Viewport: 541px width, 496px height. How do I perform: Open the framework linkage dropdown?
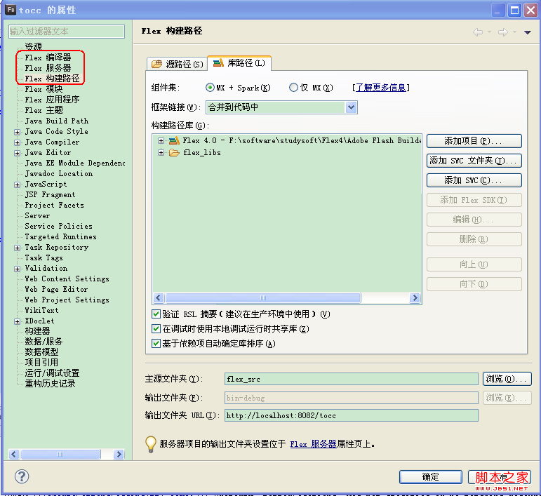(x=352, y=107)
